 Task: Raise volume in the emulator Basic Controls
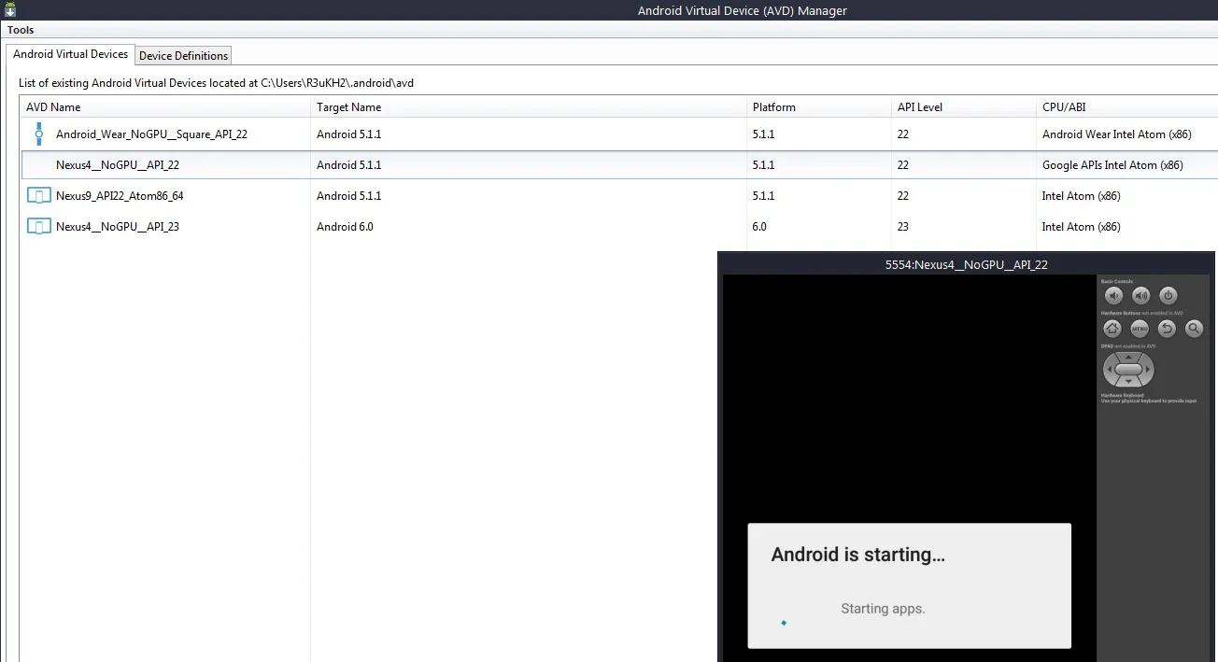tap(1140, 296)
